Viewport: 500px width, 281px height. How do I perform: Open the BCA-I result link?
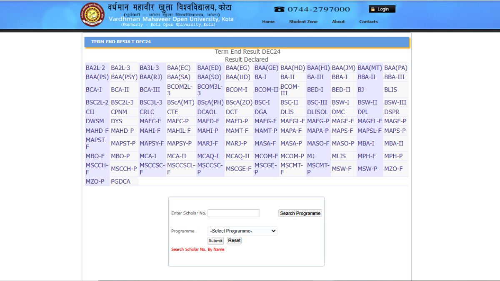[x=94, y=90]
